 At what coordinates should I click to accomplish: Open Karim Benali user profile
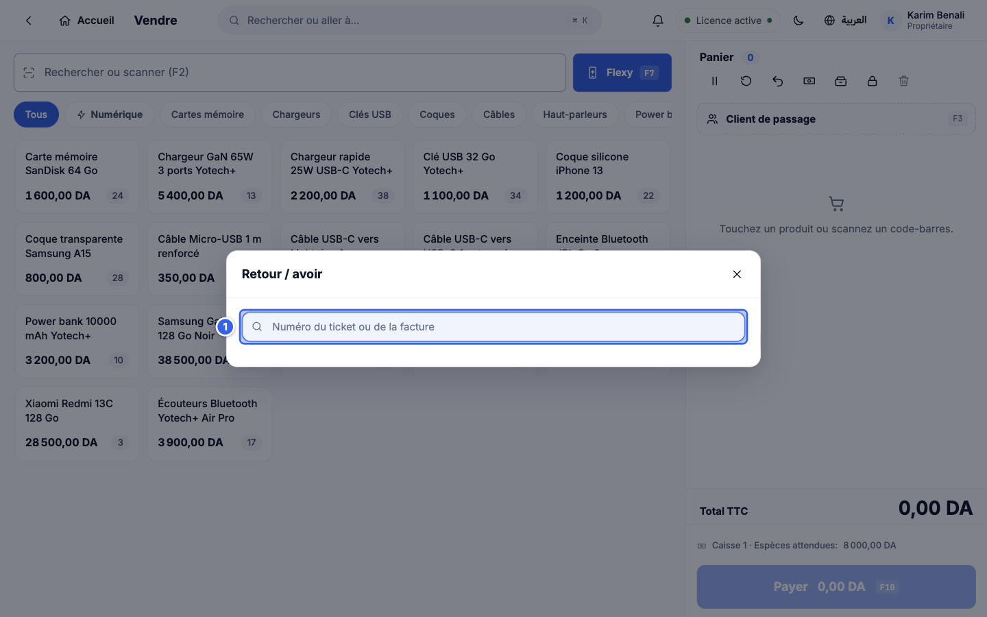[x=924, y=21]
